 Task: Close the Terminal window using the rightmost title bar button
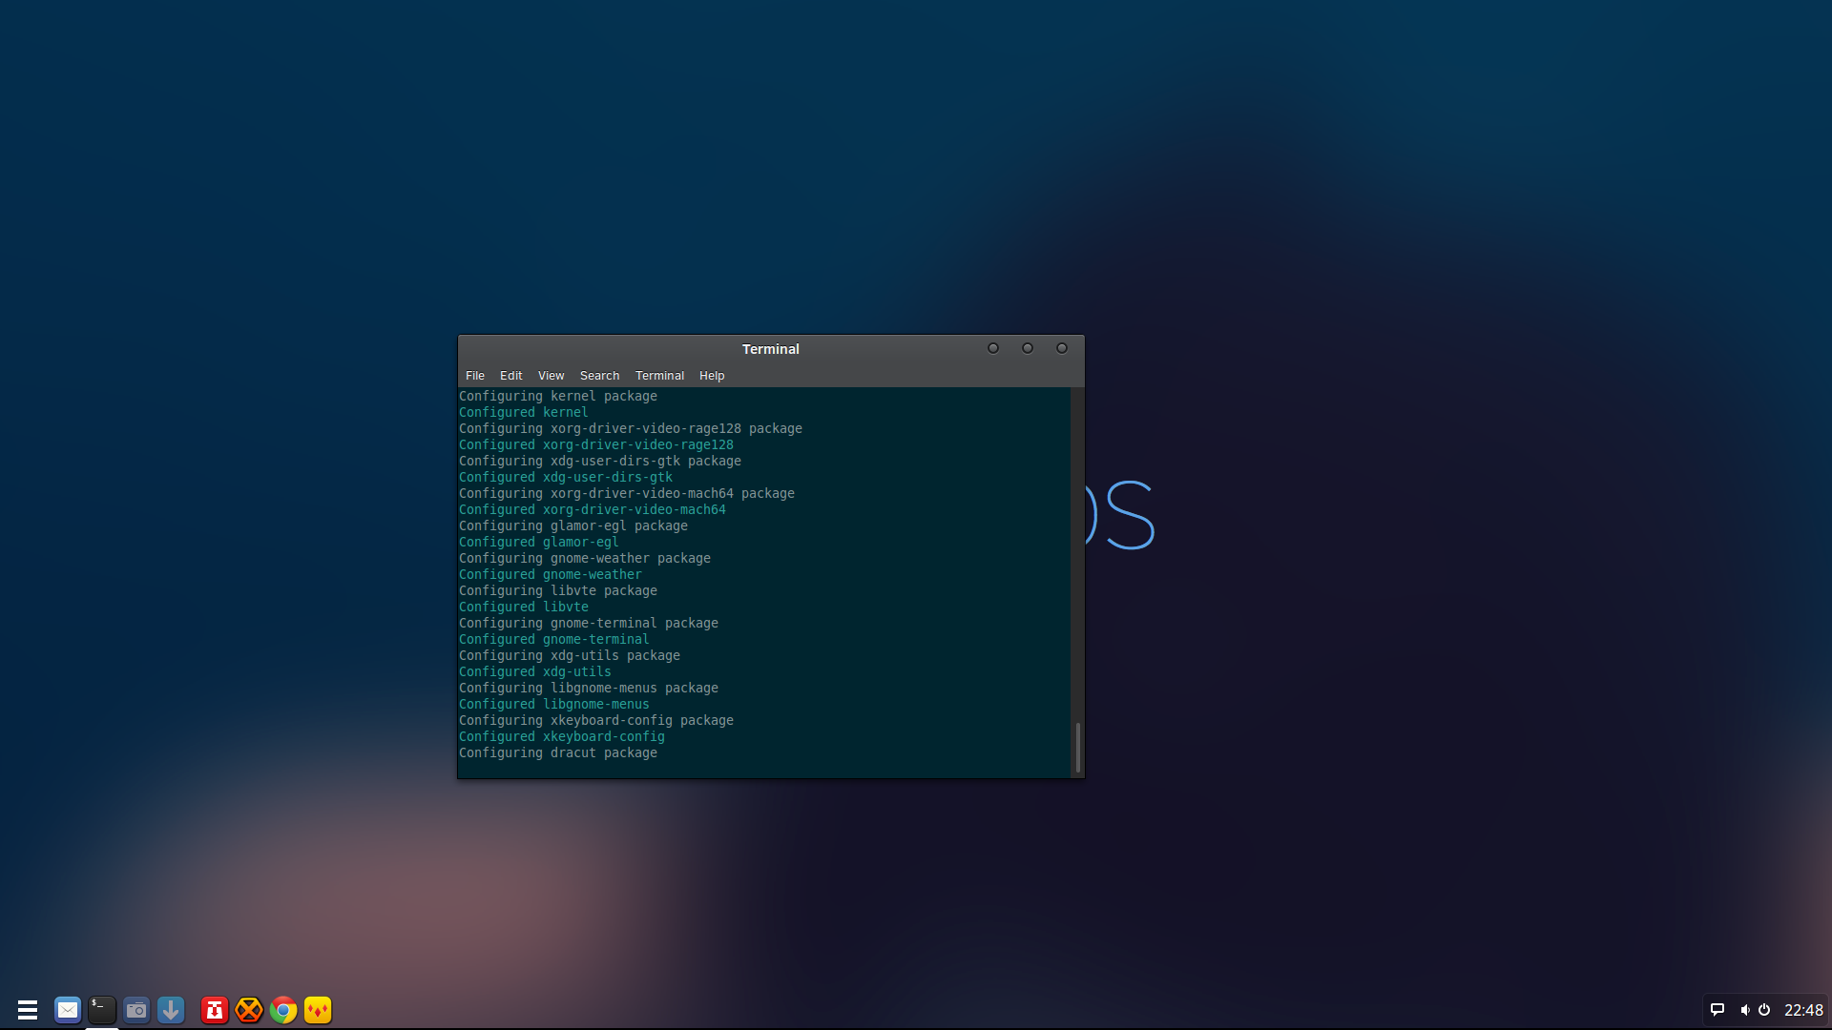(1062, 348)
